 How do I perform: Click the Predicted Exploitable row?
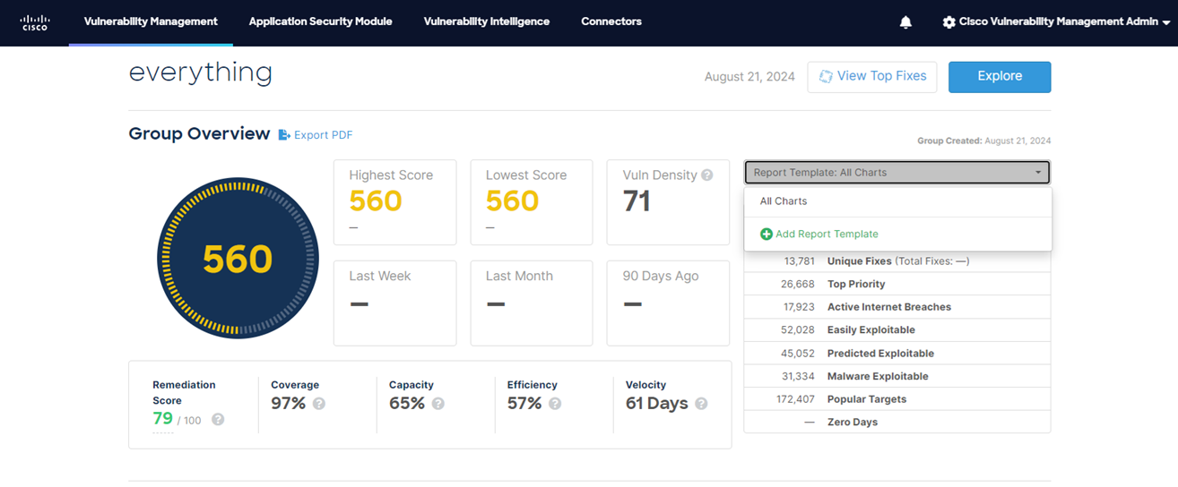click(x=897, y=354)
